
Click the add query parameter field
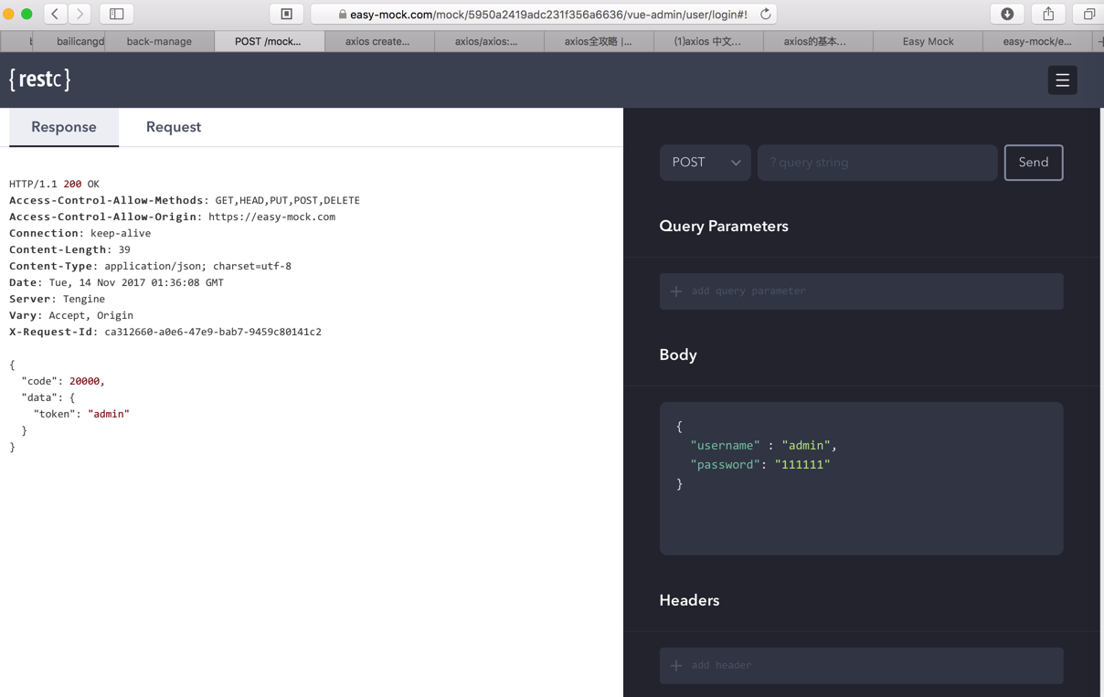[x=861, y=291]
